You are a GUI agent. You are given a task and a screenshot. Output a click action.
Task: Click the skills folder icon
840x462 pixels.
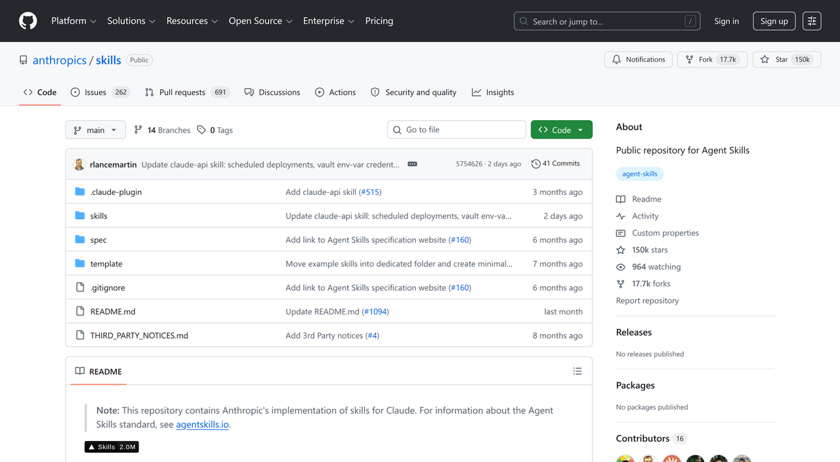tap(80, 215)
